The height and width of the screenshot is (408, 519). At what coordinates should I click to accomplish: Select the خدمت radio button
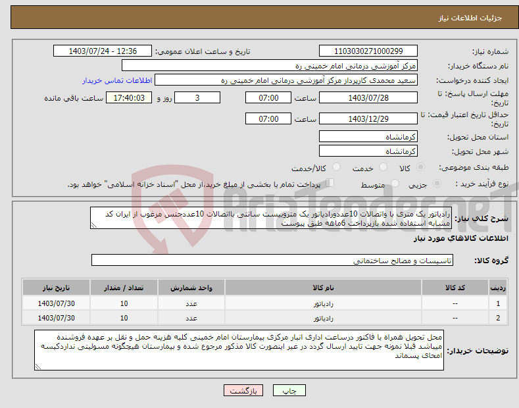pos(383,167)
